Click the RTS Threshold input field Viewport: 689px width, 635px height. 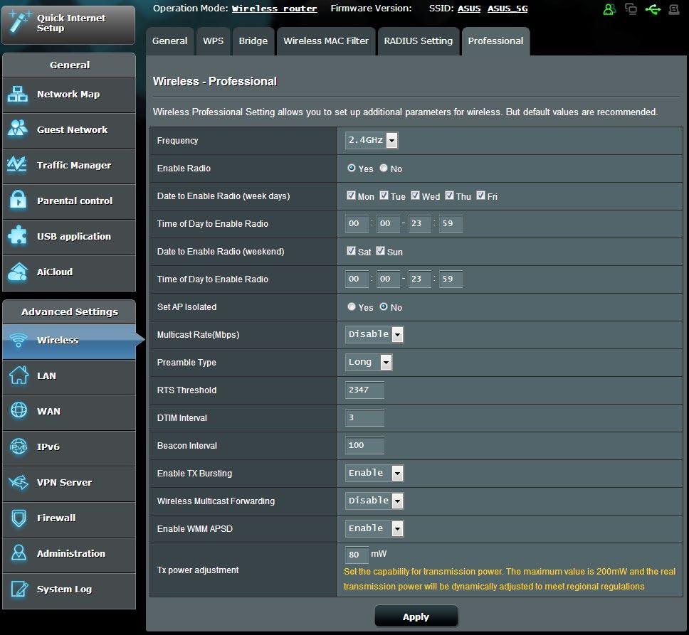pyautogui.click(x=364, y=390)
